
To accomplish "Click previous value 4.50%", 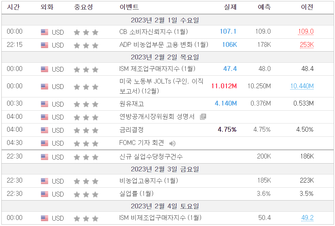I will point(305,130).
